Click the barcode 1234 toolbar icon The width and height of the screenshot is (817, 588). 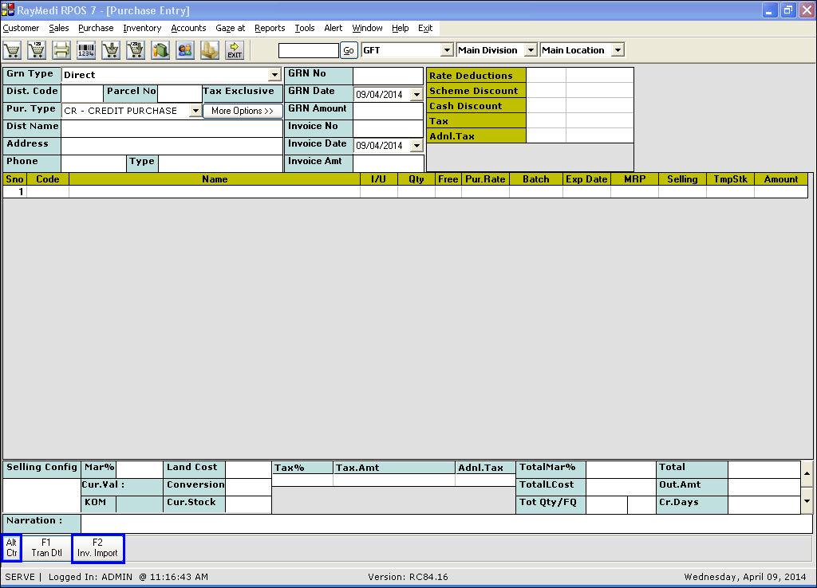86,50
